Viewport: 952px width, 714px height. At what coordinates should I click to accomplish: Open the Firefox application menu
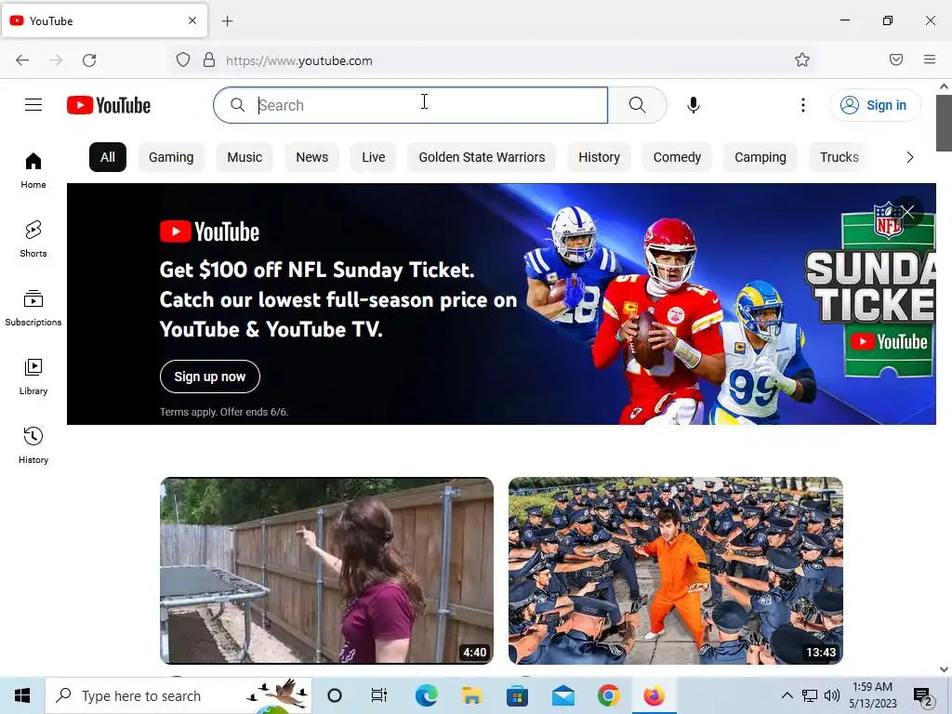point(930,59)
